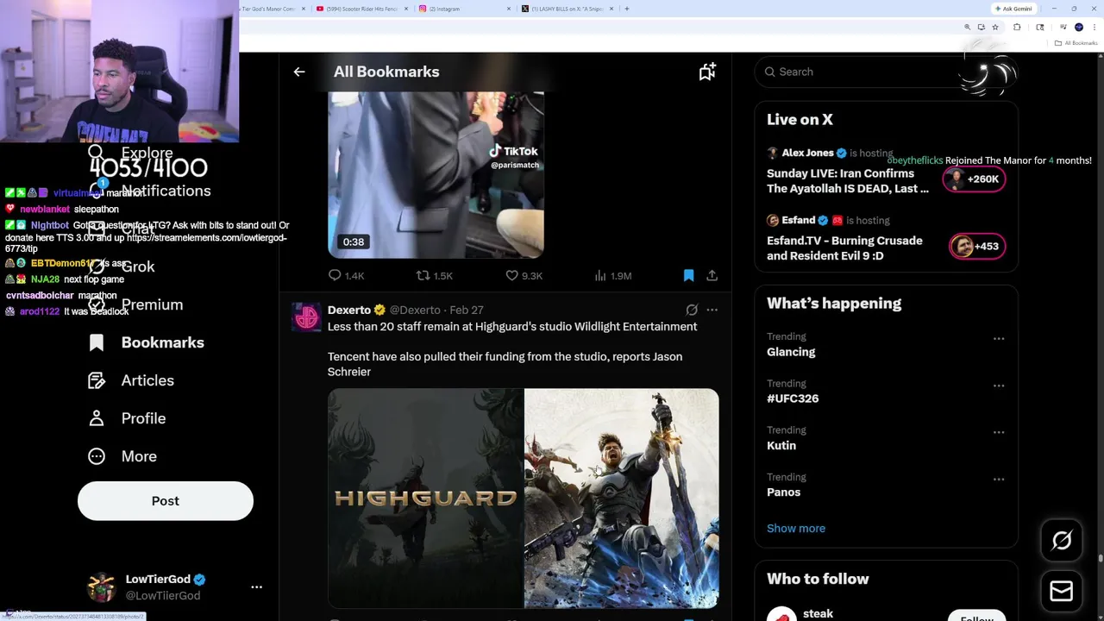Screen dimensions: 1104x621
Task: Open Chrome zoom magnifier icon
Action: [x=967, y=28]
